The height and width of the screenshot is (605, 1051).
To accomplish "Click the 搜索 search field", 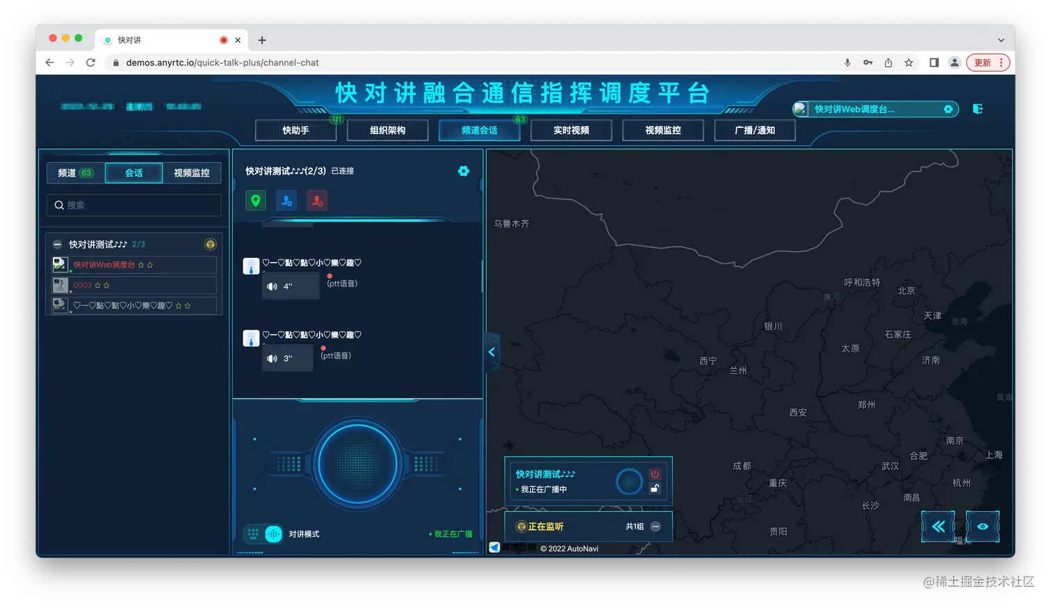I will [x=133, y=205].
